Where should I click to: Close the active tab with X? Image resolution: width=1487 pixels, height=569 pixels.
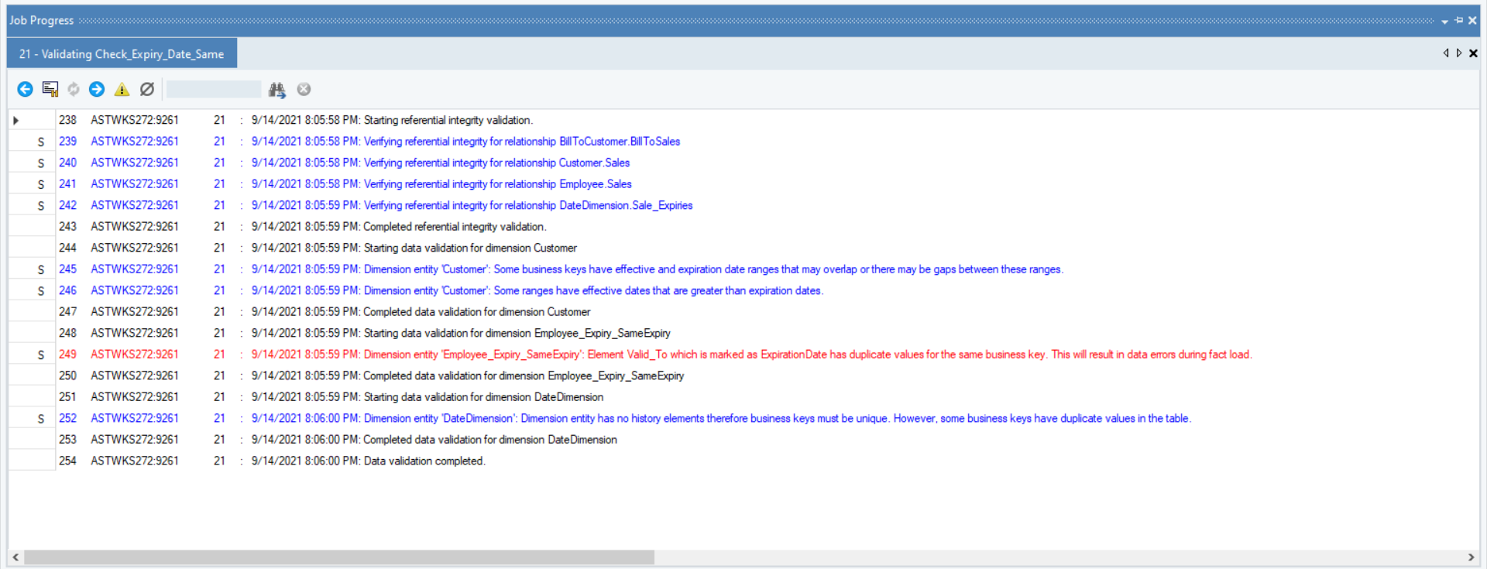pyautogui.click(x=1473, y=53)
